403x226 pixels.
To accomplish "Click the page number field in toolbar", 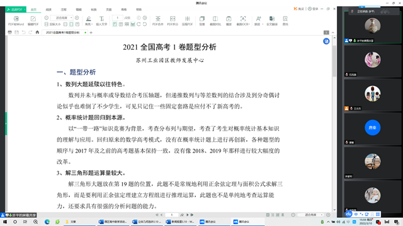I will click(x=118, y=18).
